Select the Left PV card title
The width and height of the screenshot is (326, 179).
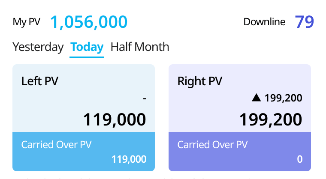point(40,81)
